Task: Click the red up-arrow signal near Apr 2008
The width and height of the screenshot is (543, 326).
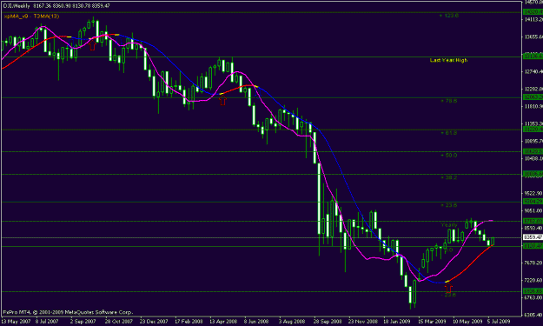Action: pos(222,101)
